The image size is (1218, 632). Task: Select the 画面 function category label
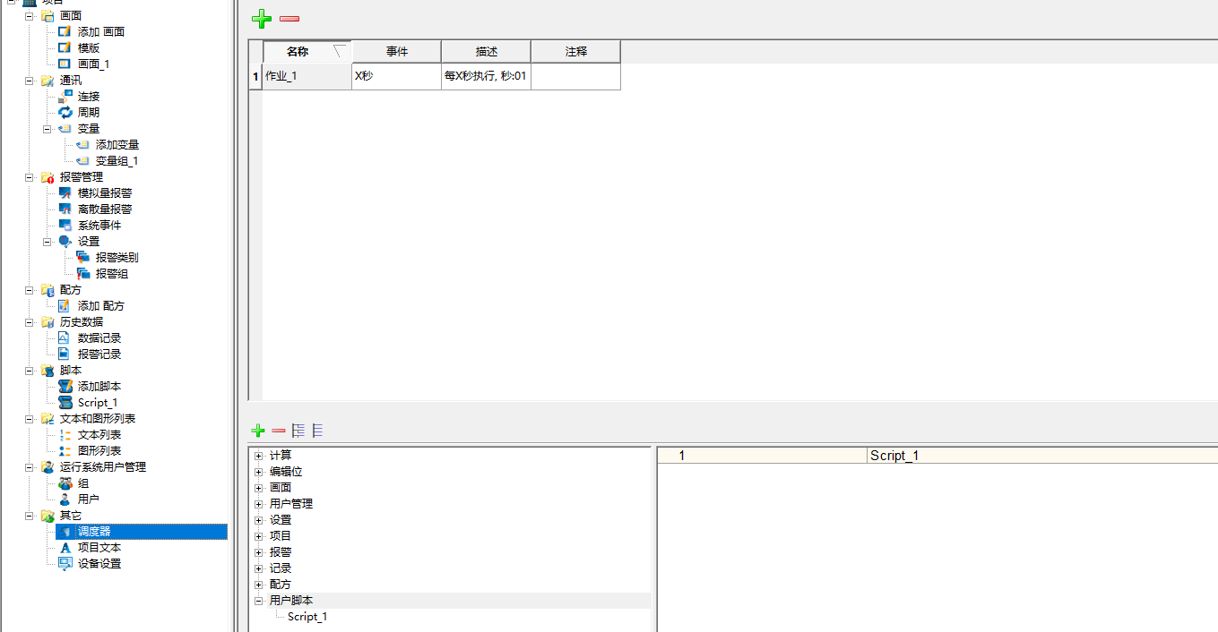click(281, 487)
